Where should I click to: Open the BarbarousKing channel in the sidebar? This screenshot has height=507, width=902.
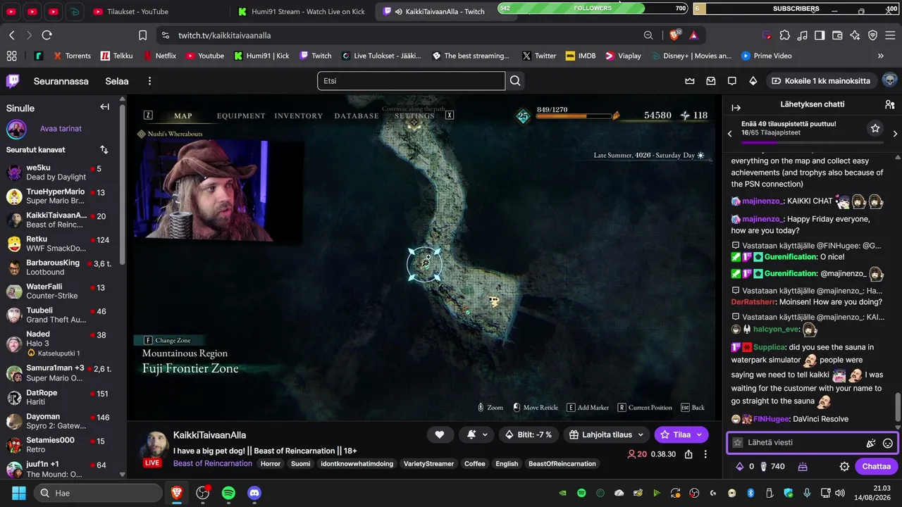pyautogui.click(x=63, y=268)
